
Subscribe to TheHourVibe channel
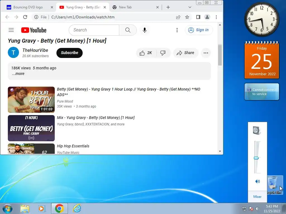click(70, 53)
